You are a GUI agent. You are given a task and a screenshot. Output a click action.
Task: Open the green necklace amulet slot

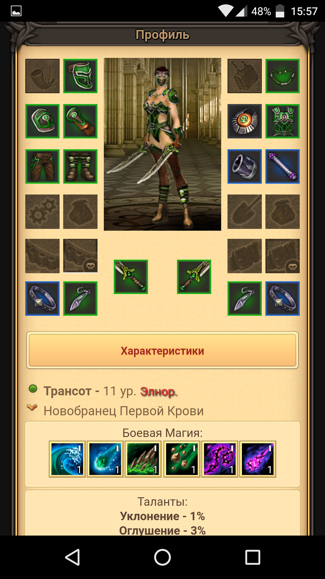[x=283, y=76]
